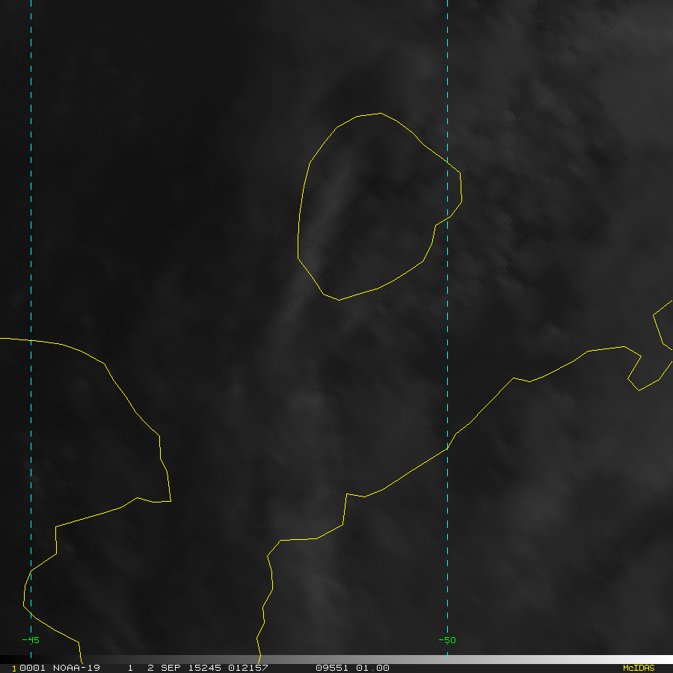673x673 pixels.
Task: Click the 012157 time stamp
Action: pos(248,668)
